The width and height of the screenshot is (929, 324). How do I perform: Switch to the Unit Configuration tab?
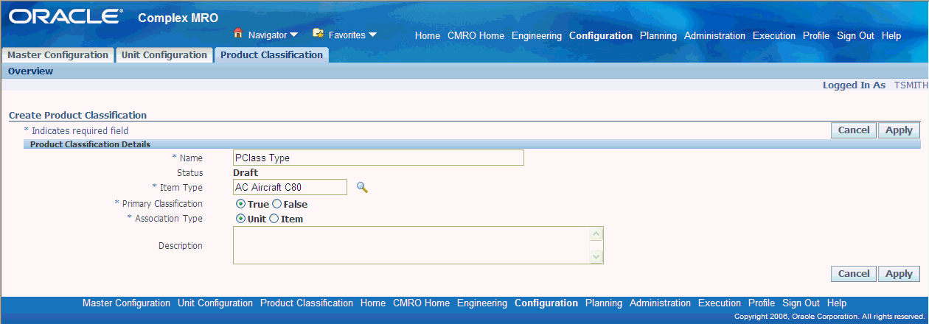[164, 55]
